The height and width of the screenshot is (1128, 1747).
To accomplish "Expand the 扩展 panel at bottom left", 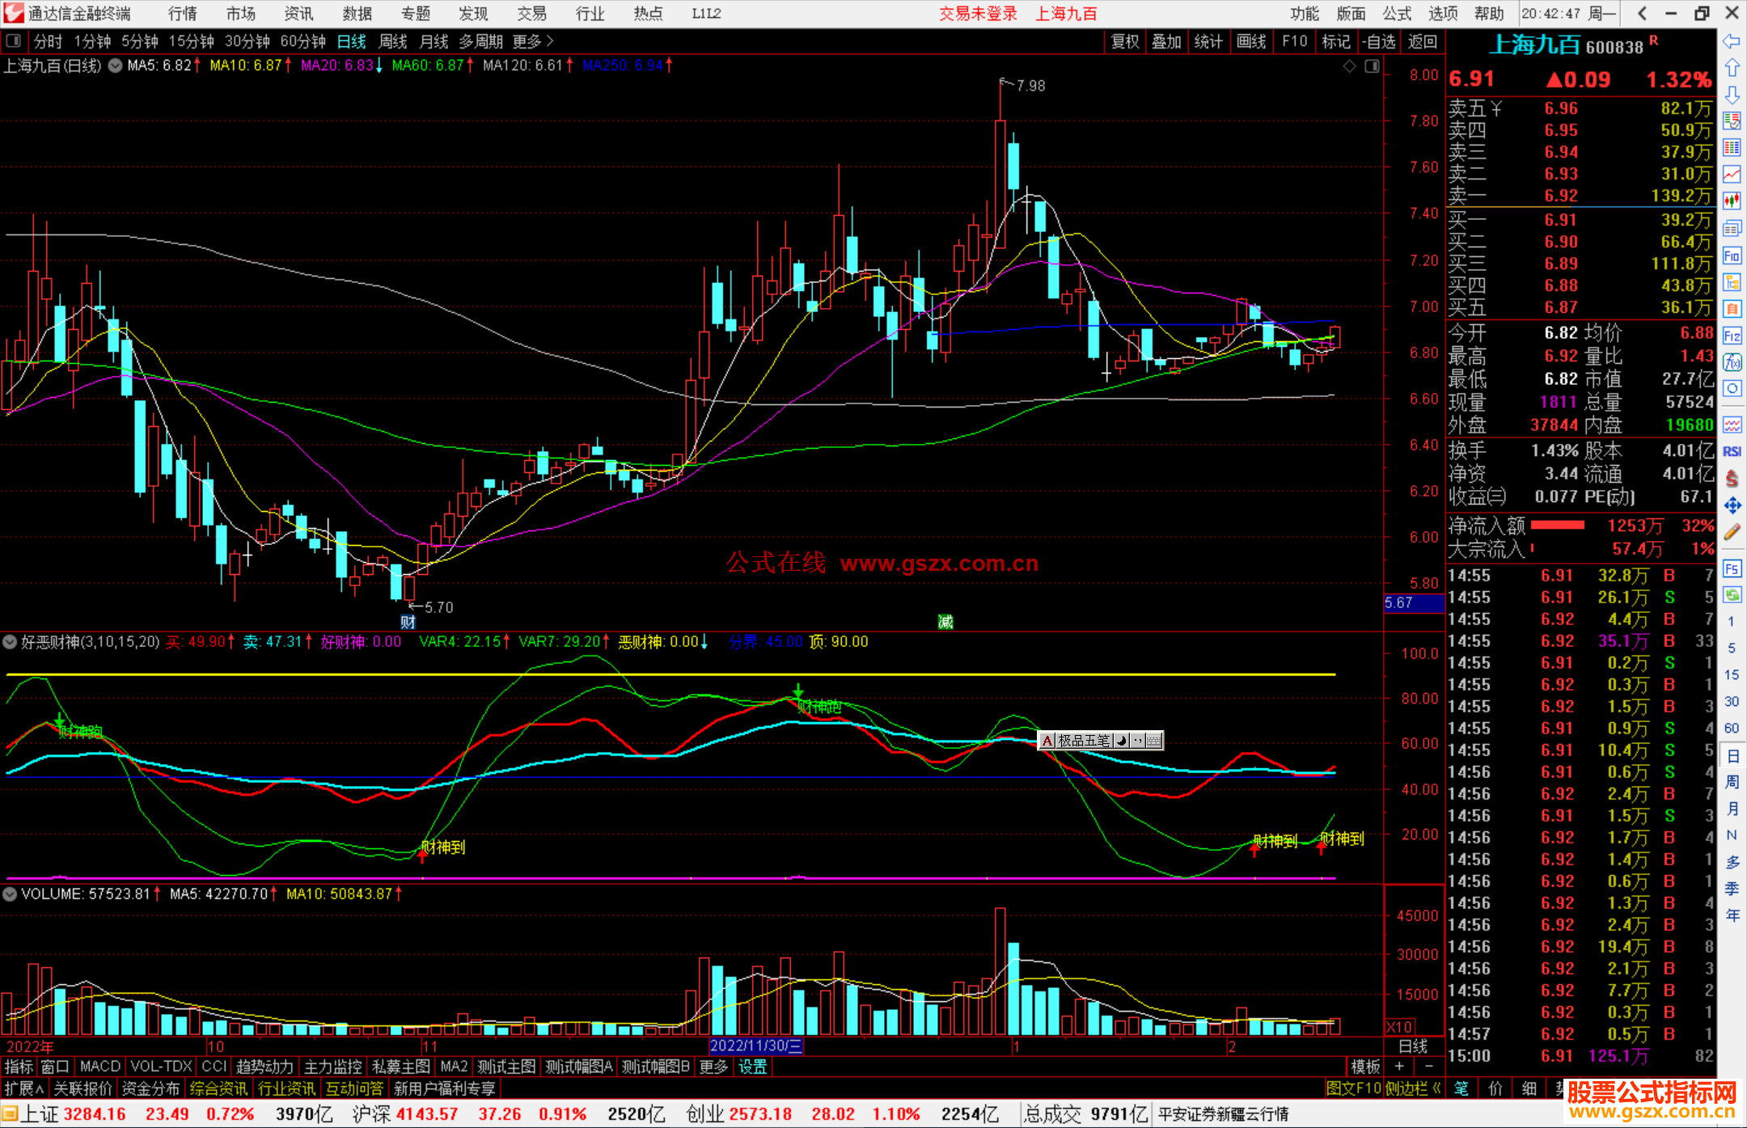I will (23, 1088).
